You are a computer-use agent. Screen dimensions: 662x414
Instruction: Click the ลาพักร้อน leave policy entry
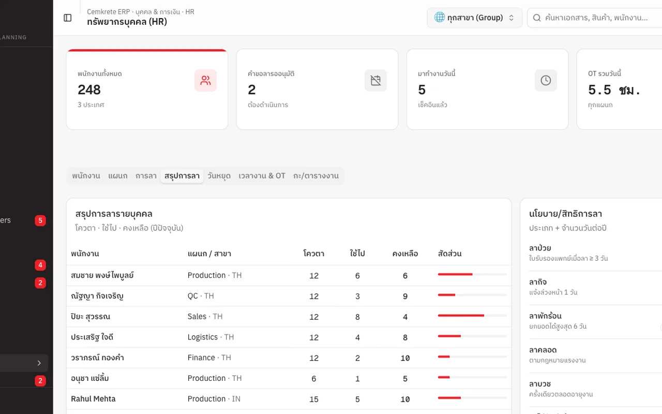click(595, 321)
